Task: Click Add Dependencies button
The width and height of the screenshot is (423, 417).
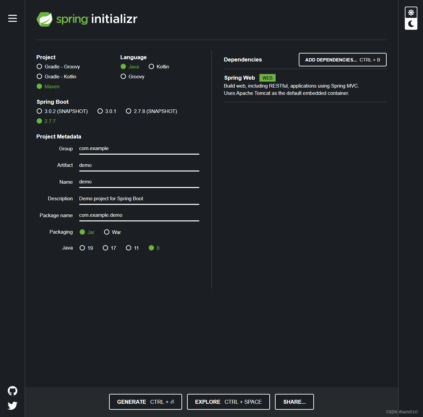Action: click(343, 60)
